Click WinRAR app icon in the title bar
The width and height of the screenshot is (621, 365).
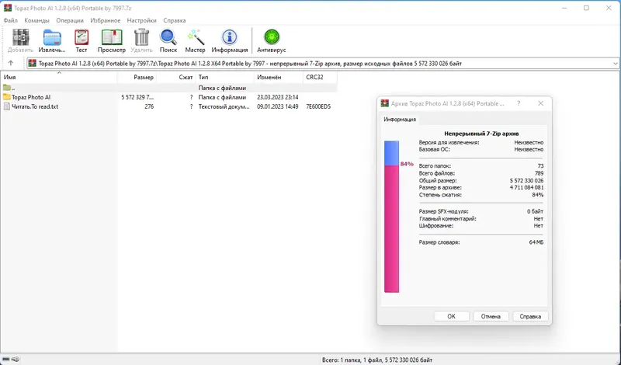(7, 8)
